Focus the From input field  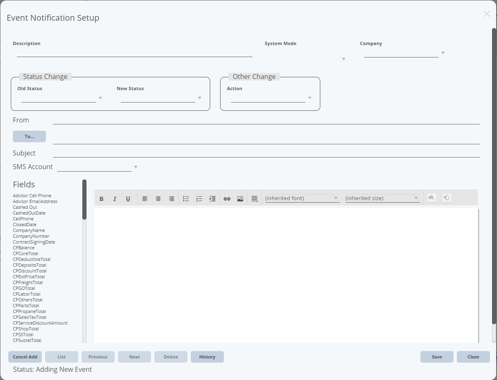[x=266, y=119]
